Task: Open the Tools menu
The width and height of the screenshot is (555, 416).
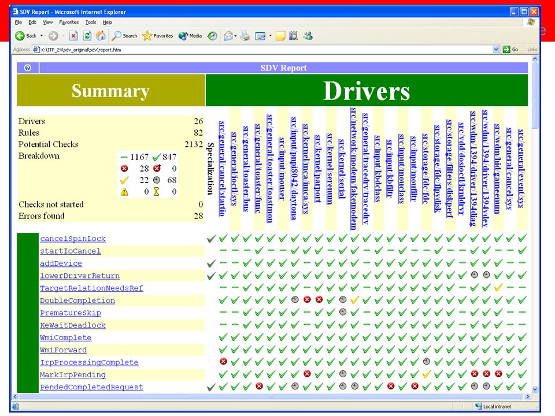Action: click(91, 23)
